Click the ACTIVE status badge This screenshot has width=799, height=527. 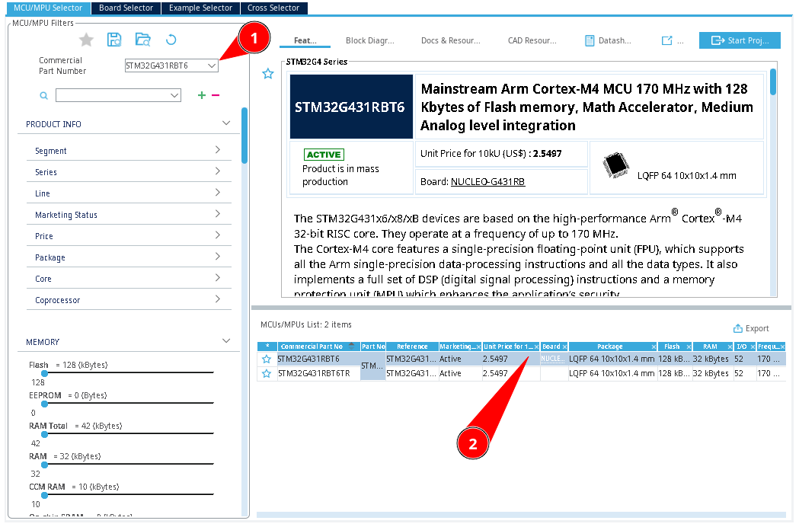[x=324, y=155]
